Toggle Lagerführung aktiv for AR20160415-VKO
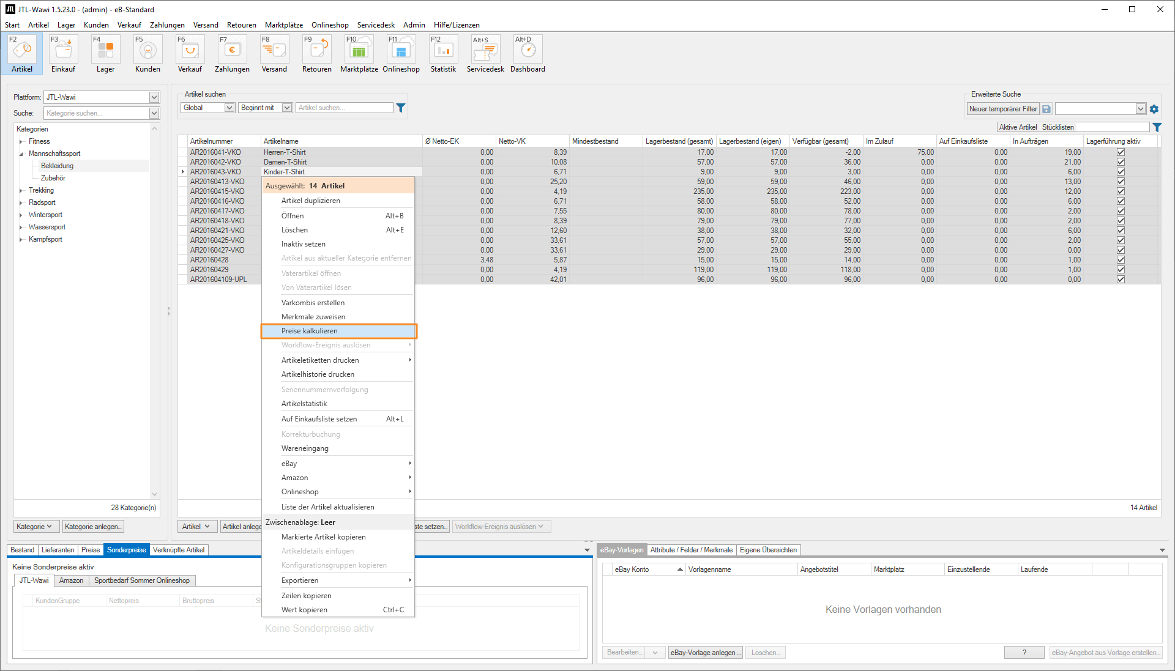This screenshot has width=1175, height=671. pyautogui.click(x=1121, y=191)
